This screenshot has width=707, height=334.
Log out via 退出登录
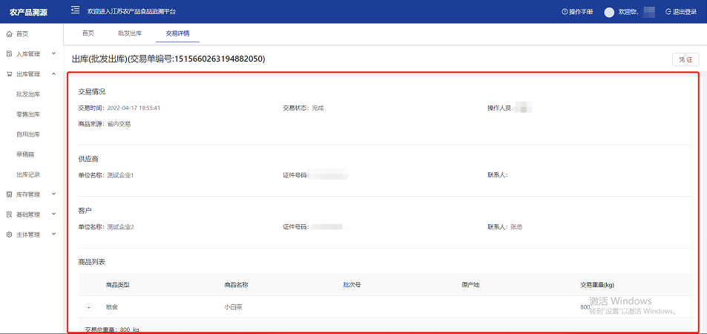coord(681,12)
